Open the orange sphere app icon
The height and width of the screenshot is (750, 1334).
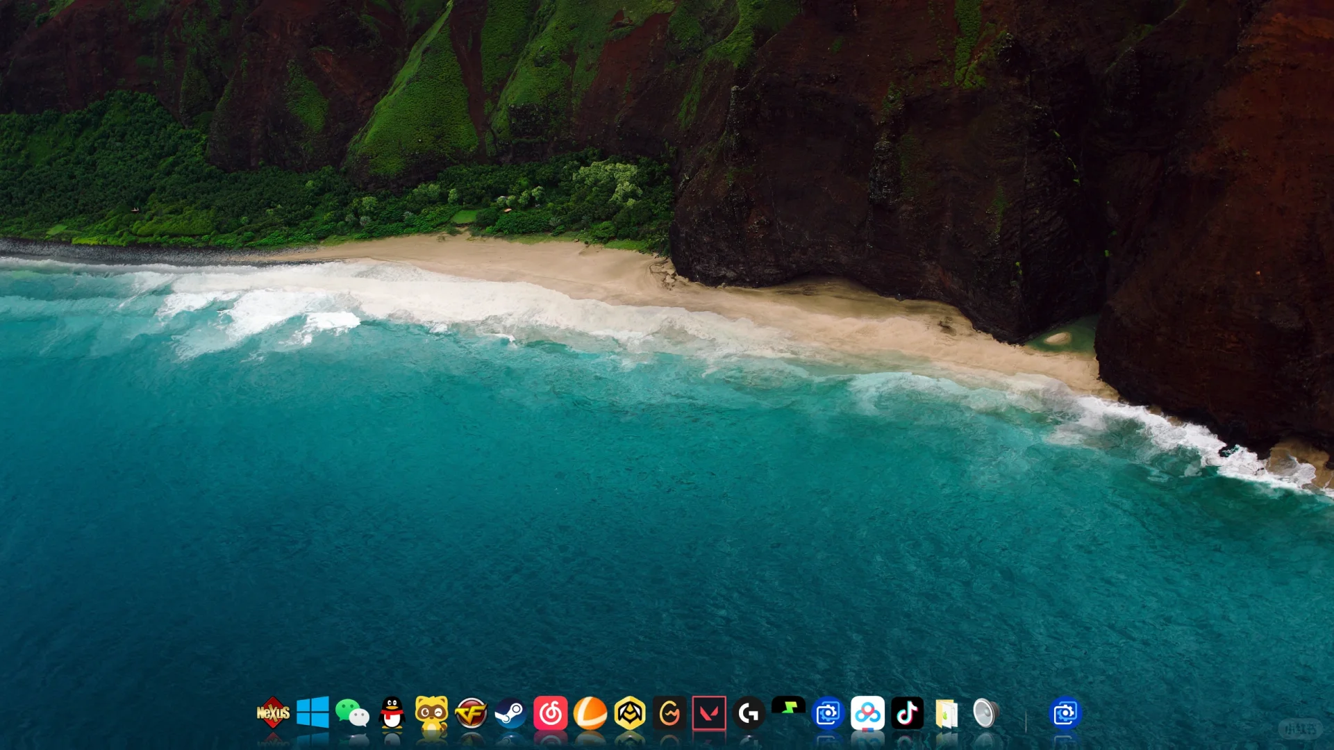590,712
